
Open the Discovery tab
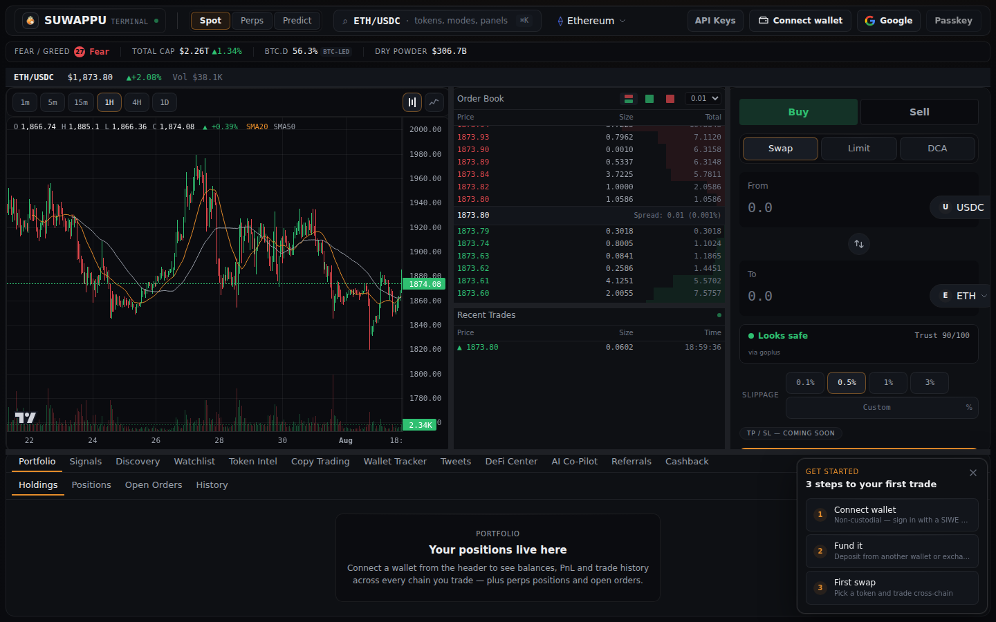[x=138, y=462]
